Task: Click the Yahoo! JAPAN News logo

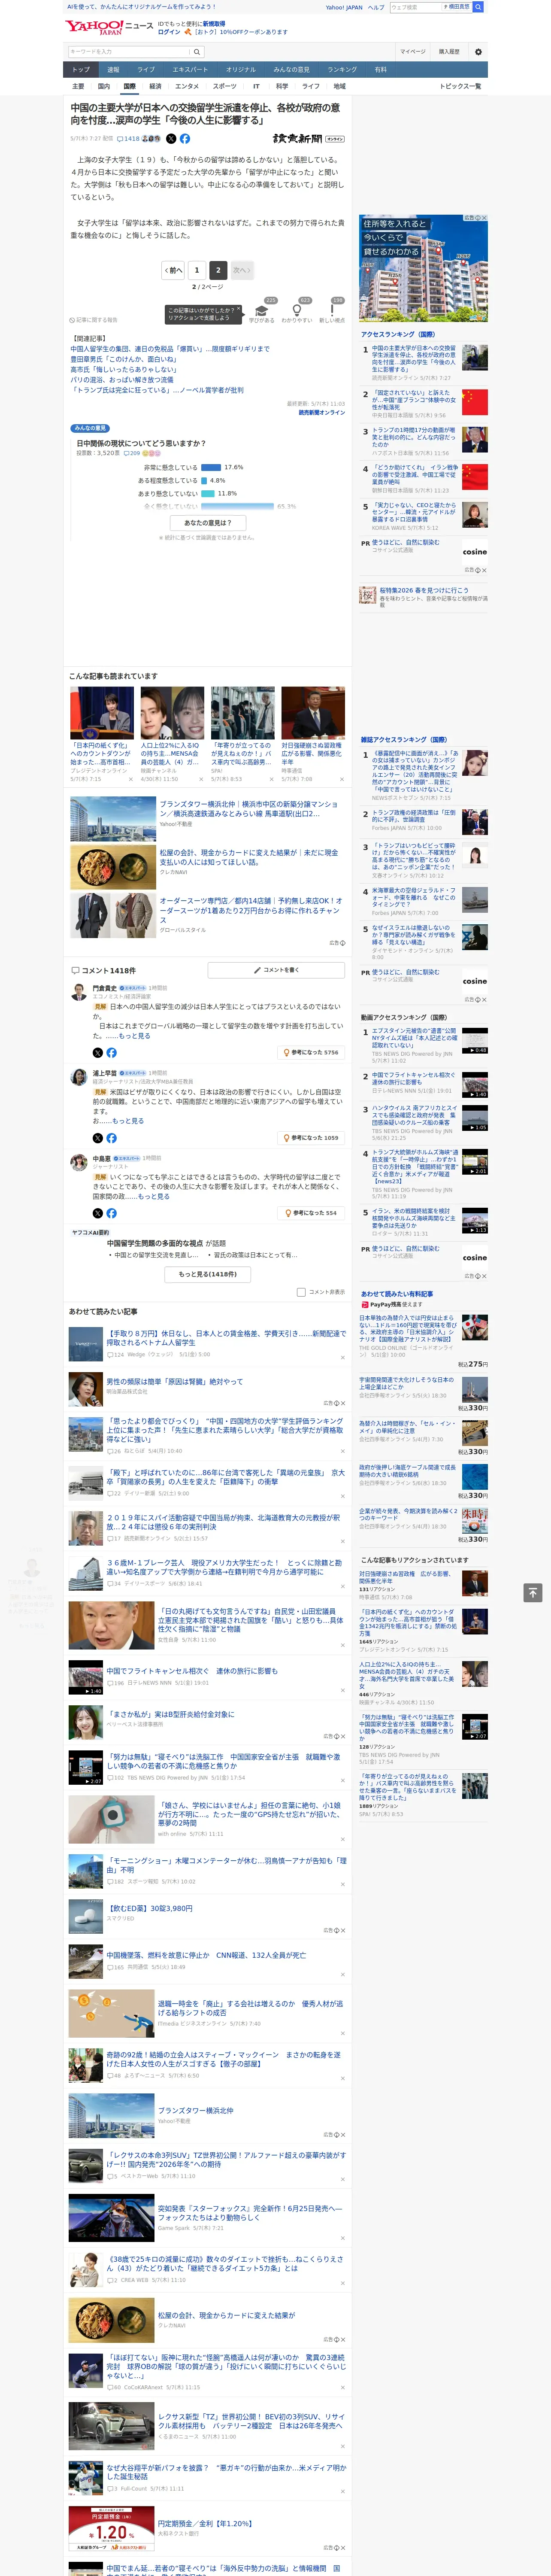Action: tap(109, 27)
